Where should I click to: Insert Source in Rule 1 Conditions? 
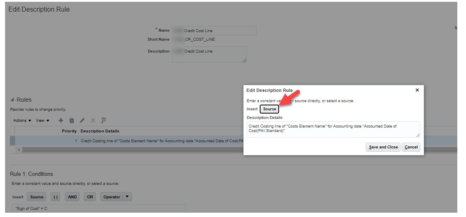coord(37,197)
